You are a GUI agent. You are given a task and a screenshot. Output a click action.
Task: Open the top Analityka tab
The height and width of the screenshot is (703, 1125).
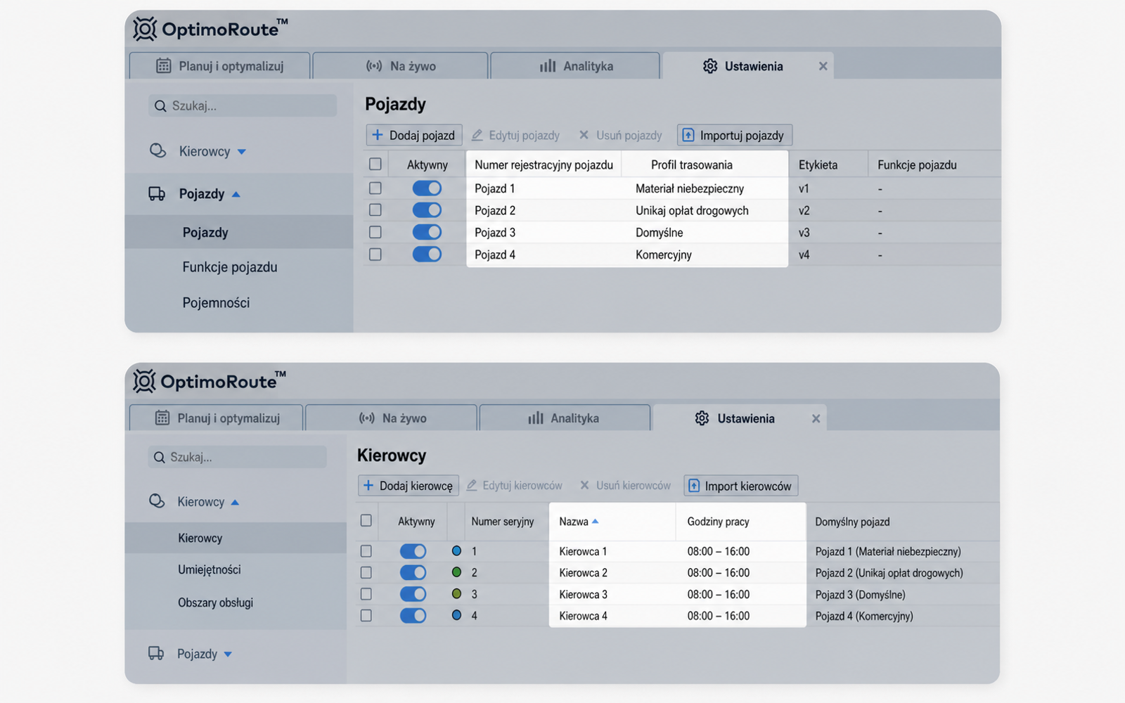(x=575, y=66)
